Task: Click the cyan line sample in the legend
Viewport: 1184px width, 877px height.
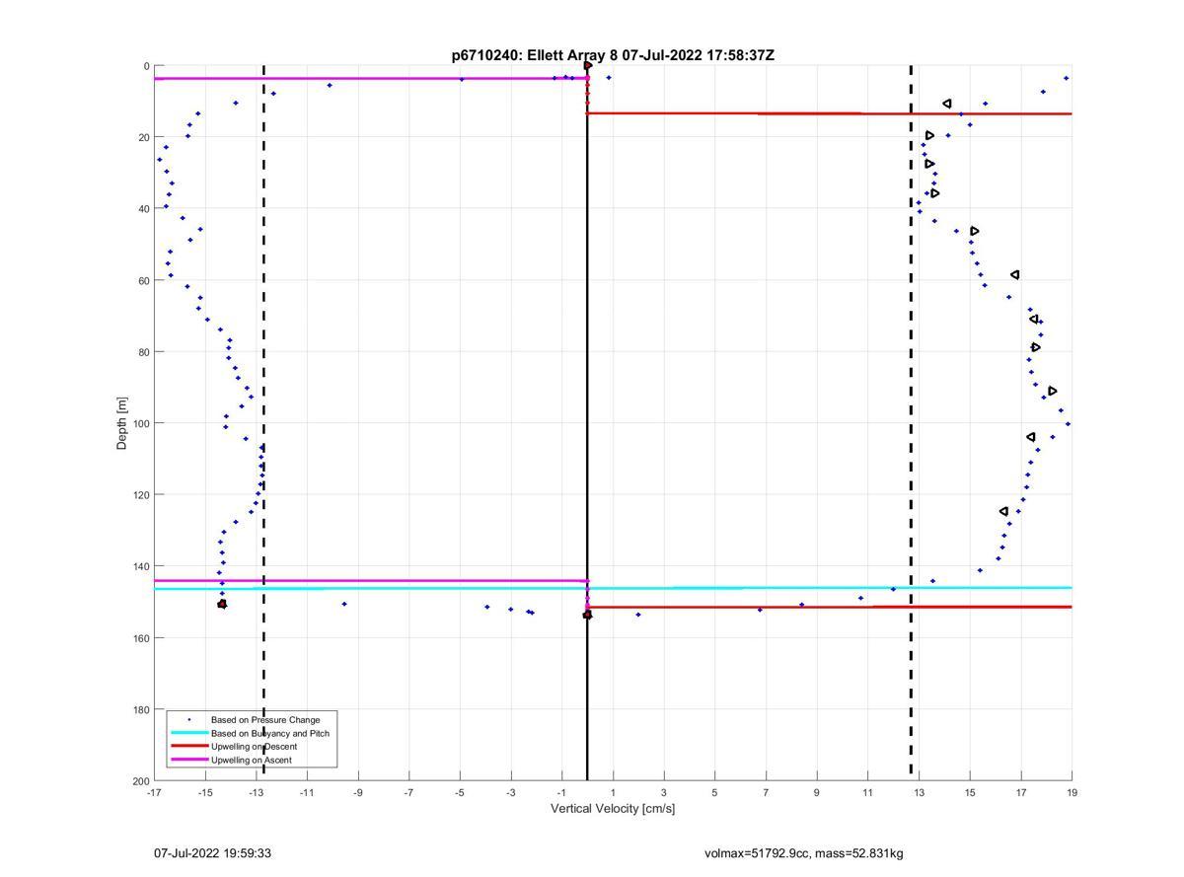Action: [x=188, y=733]
